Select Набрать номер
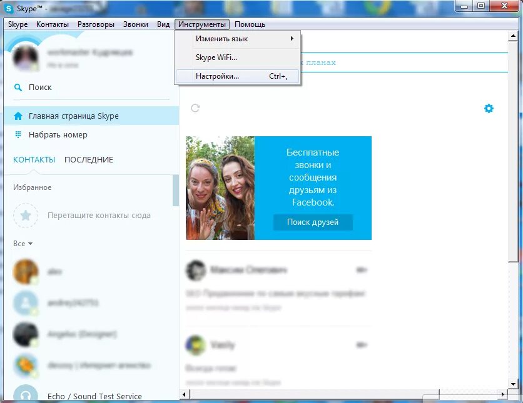This screenshot has height=403, width=523. click(91, 134)
